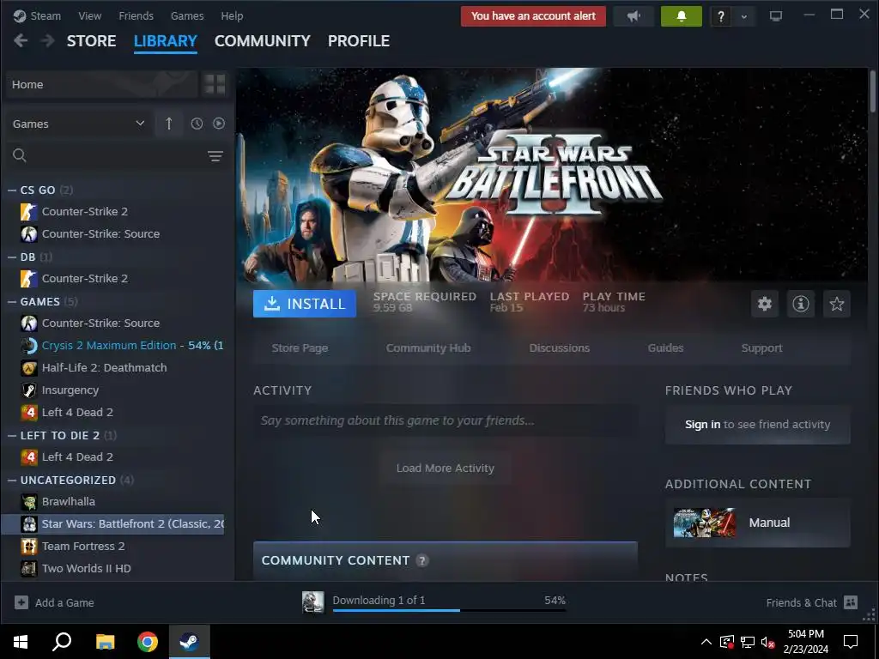Launch Chrome from the taskbar
The height and width of the screenshot is (659, 879).
(148, 642)
